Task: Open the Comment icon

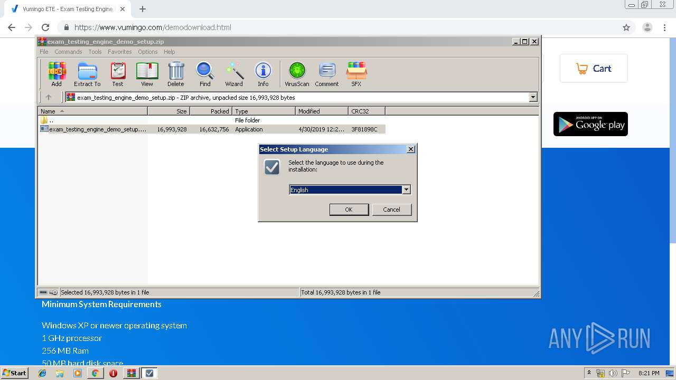Action: click(x=327, y=74)
